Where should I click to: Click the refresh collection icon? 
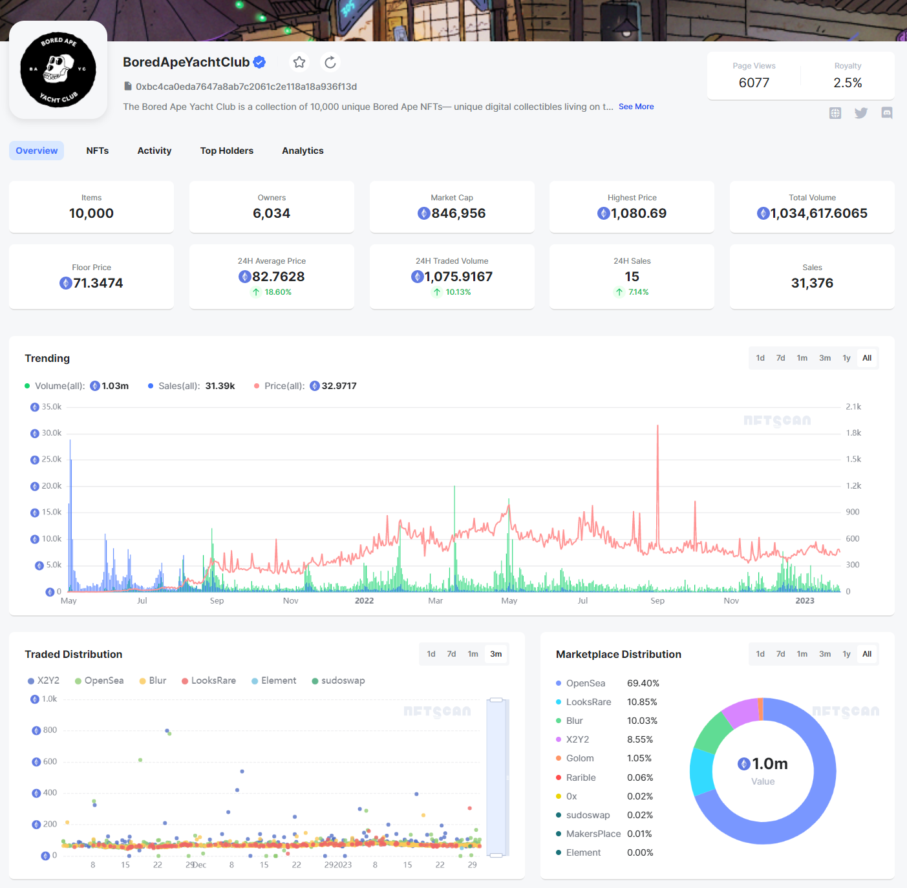(330, 62)
